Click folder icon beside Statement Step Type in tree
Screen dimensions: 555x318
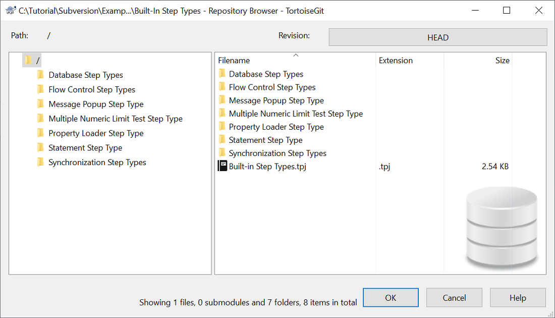pos(41,147)
